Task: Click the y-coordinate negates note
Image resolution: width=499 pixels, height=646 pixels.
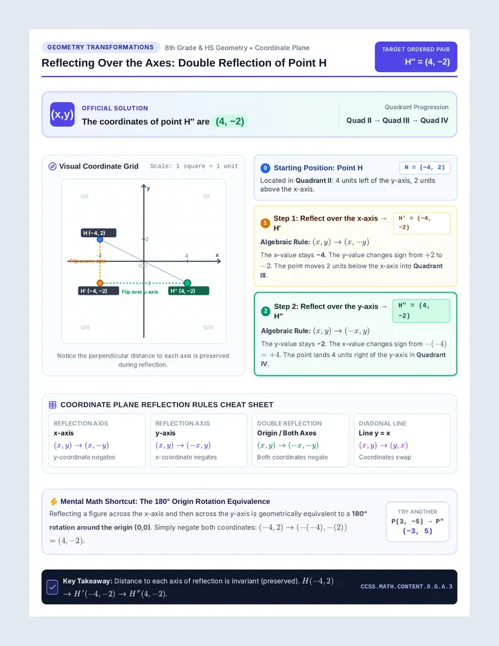Action: [84, 457]
